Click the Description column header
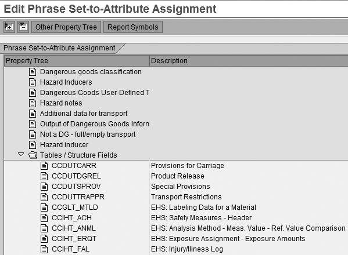This screenshot has width=348, height=255. point(249,61)
